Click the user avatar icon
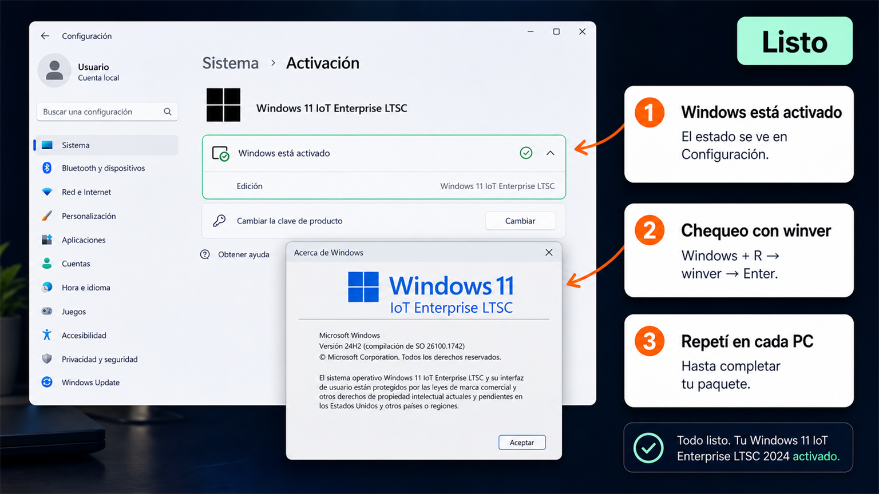Screen dimensions: 879x494 click(x=54, y=70)
